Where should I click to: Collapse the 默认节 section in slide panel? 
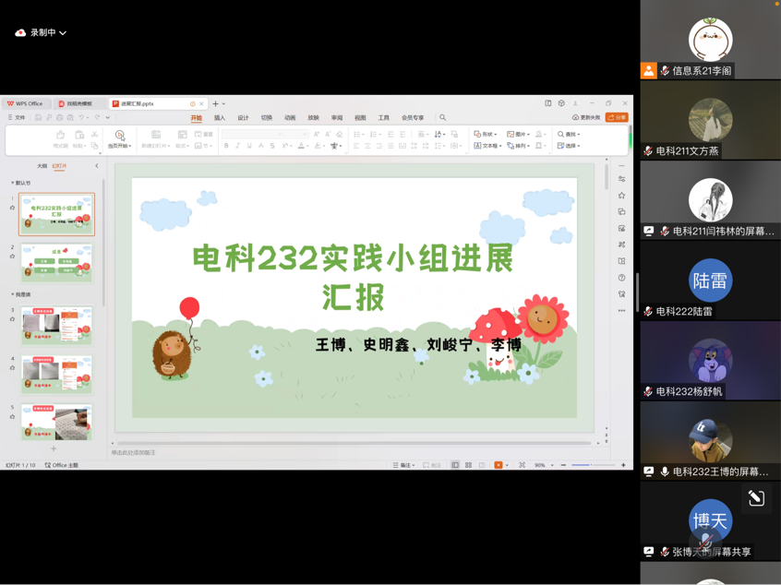coord(13,183)
